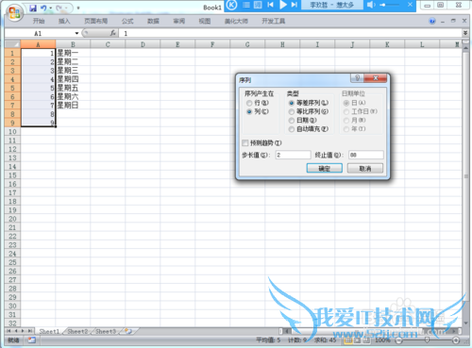Switch to Sheet2 worksheet tab

pyautogui.click(x=77, y=331)
